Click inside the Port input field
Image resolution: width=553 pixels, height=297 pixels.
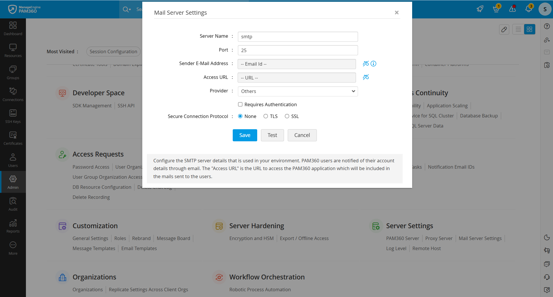pyautogui.click(x=297, y=50)
